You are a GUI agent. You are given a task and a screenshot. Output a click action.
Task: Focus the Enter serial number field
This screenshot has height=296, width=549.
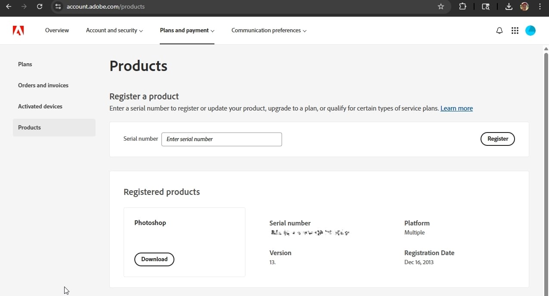[222, 139]
